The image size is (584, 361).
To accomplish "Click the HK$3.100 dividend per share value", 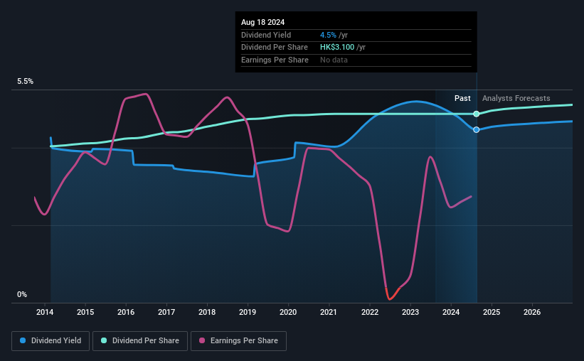I will pyautogui.click(x=337, y=48).
